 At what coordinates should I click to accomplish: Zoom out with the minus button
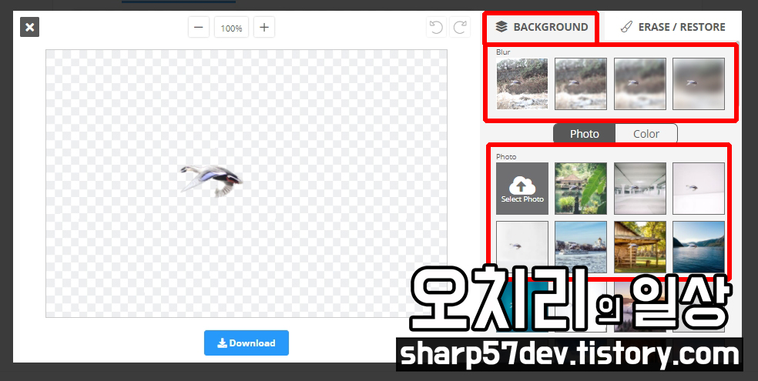pyautogui.click(x=198, y=28)
